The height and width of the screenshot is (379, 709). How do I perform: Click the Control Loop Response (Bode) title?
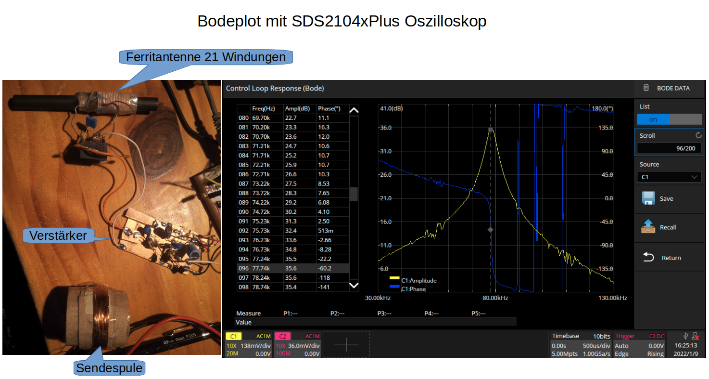click(275, 88)
